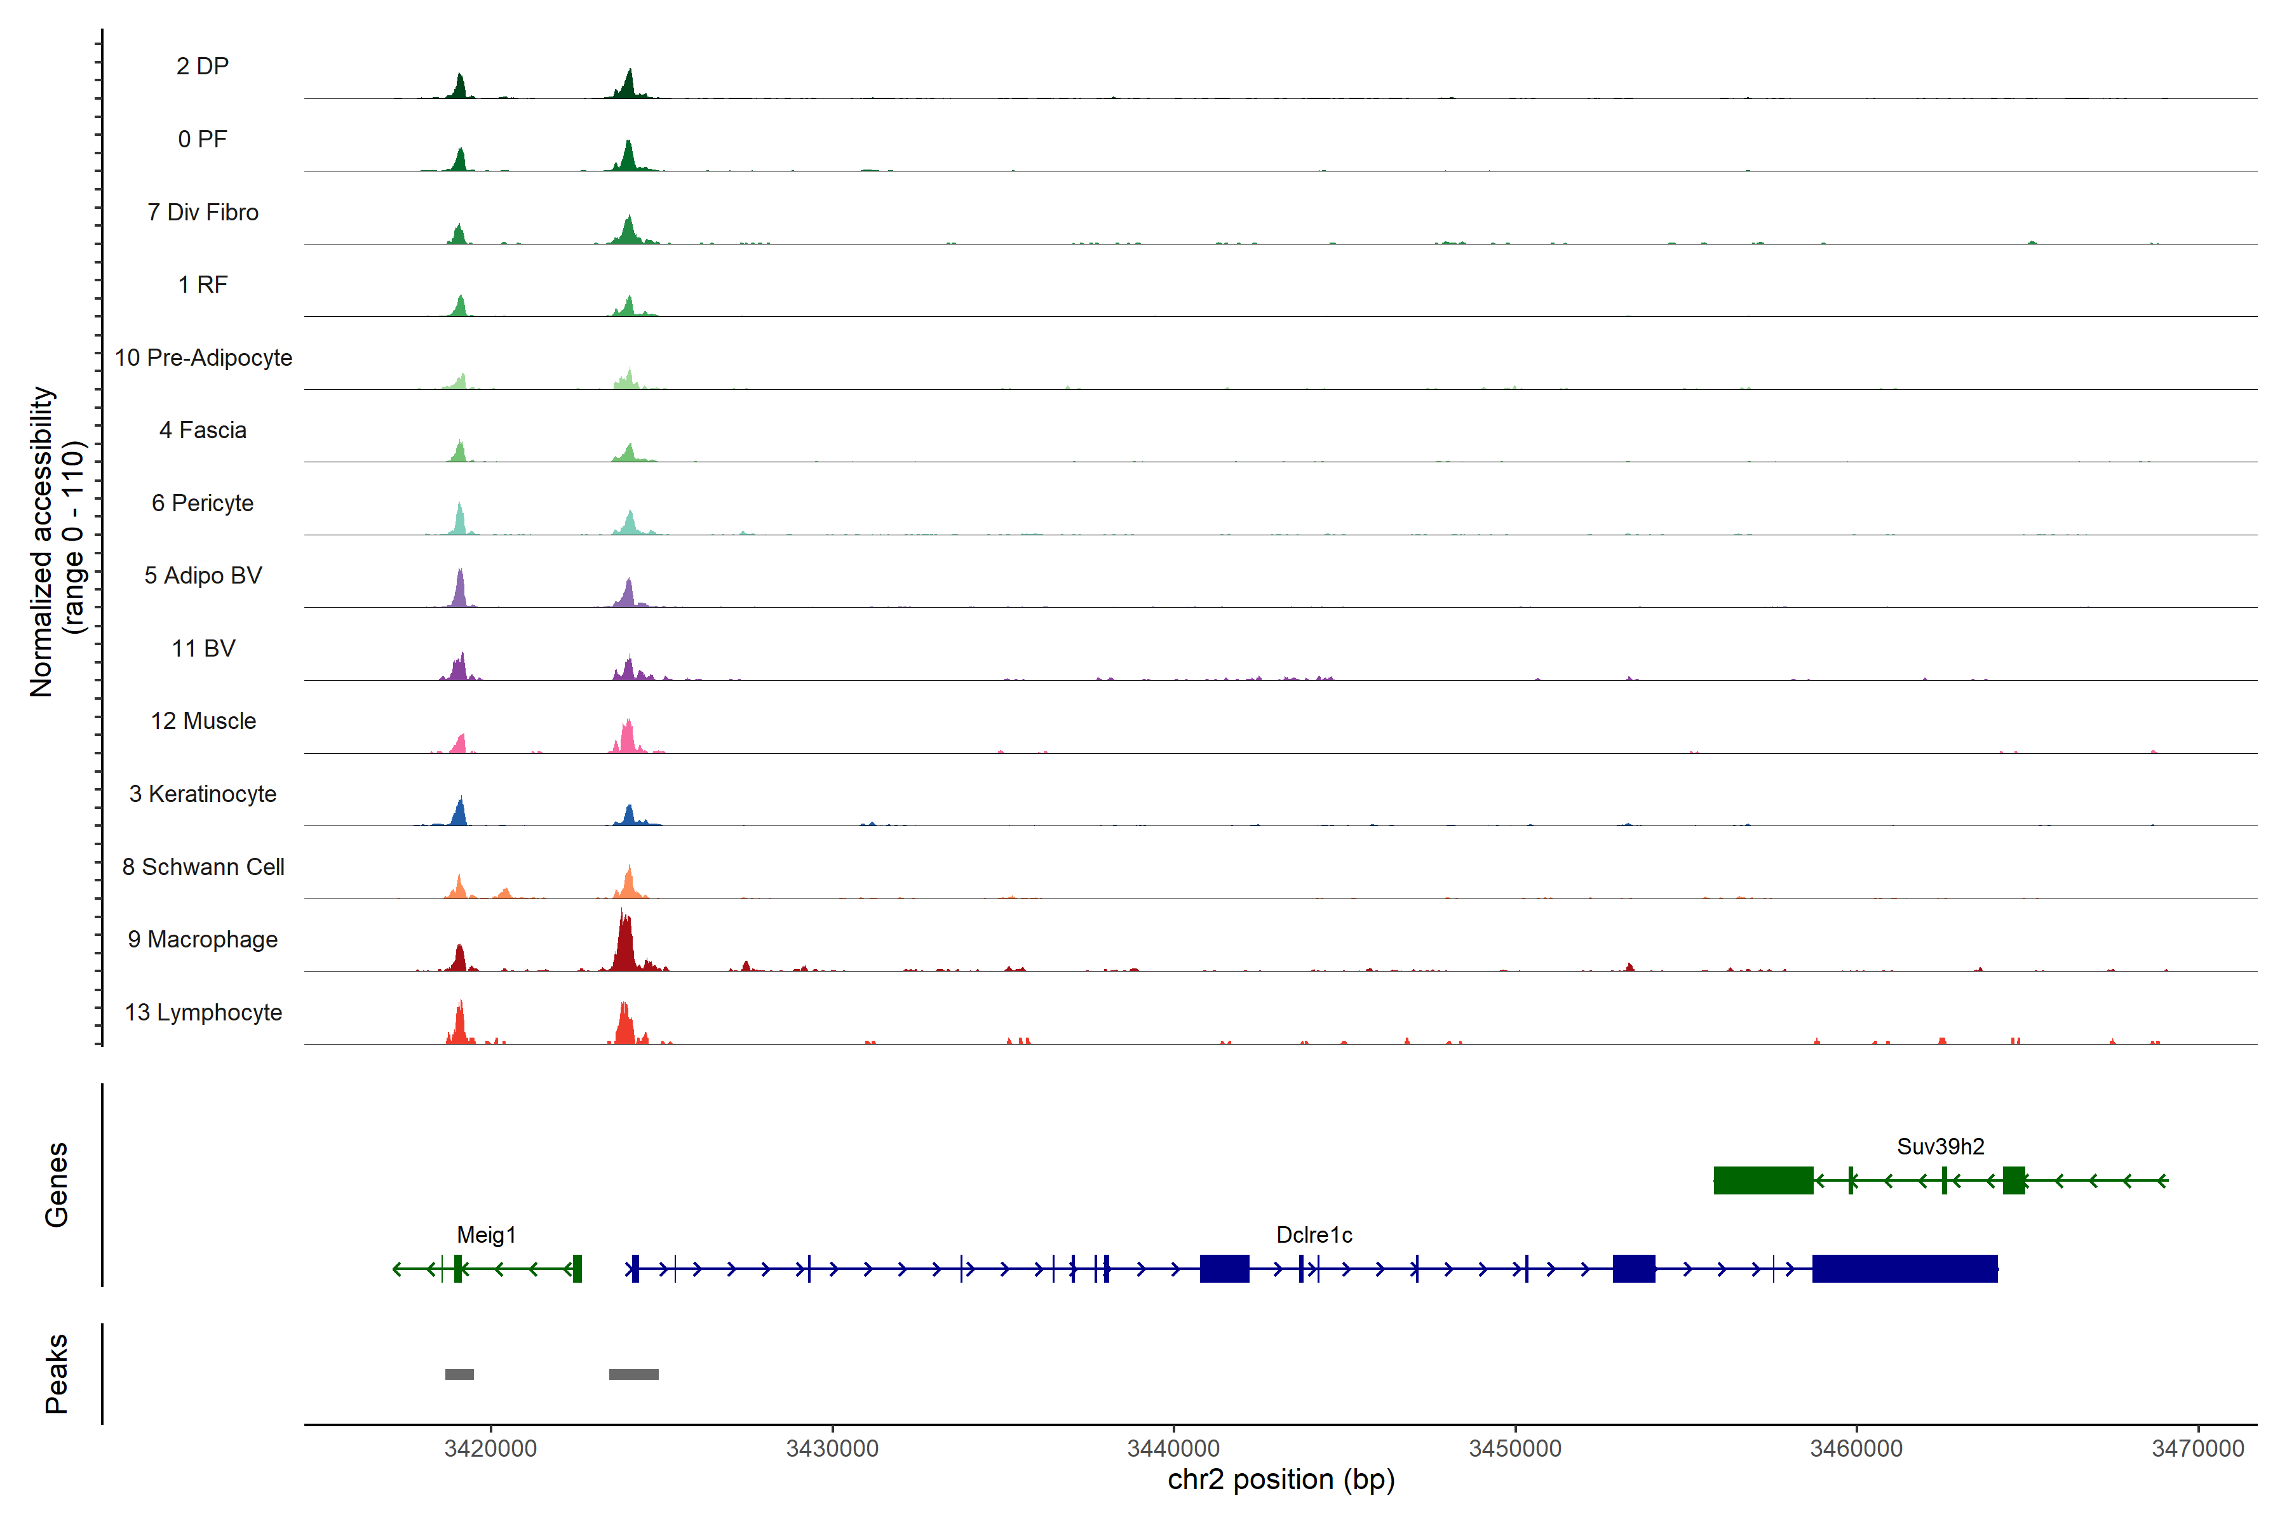Click the wider gray peak bar
Image resolution: width=2287 pixels, height=1524 pixels.
(x=633, y=1374)
